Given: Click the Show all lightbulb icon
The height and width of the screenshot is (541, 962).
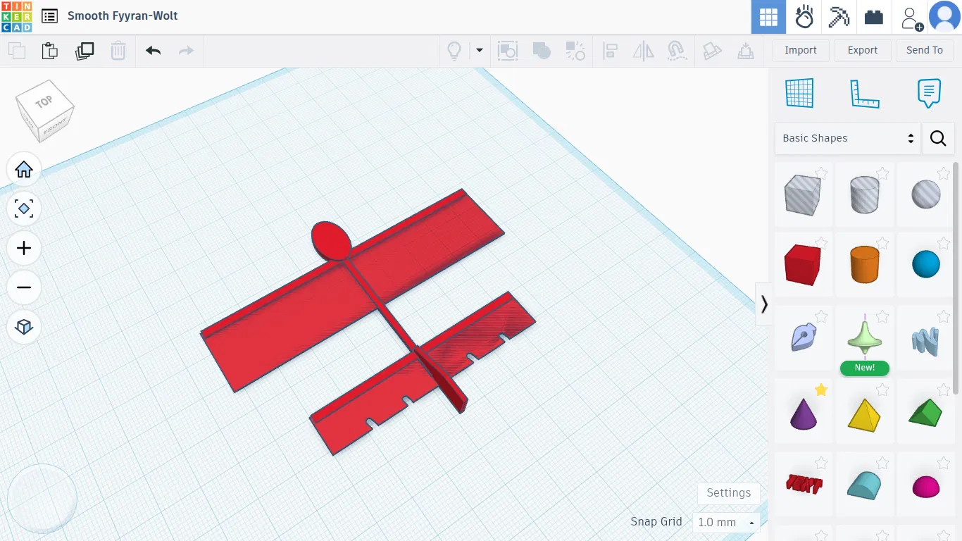Looking at the screenshot, I should pos(454,51).
